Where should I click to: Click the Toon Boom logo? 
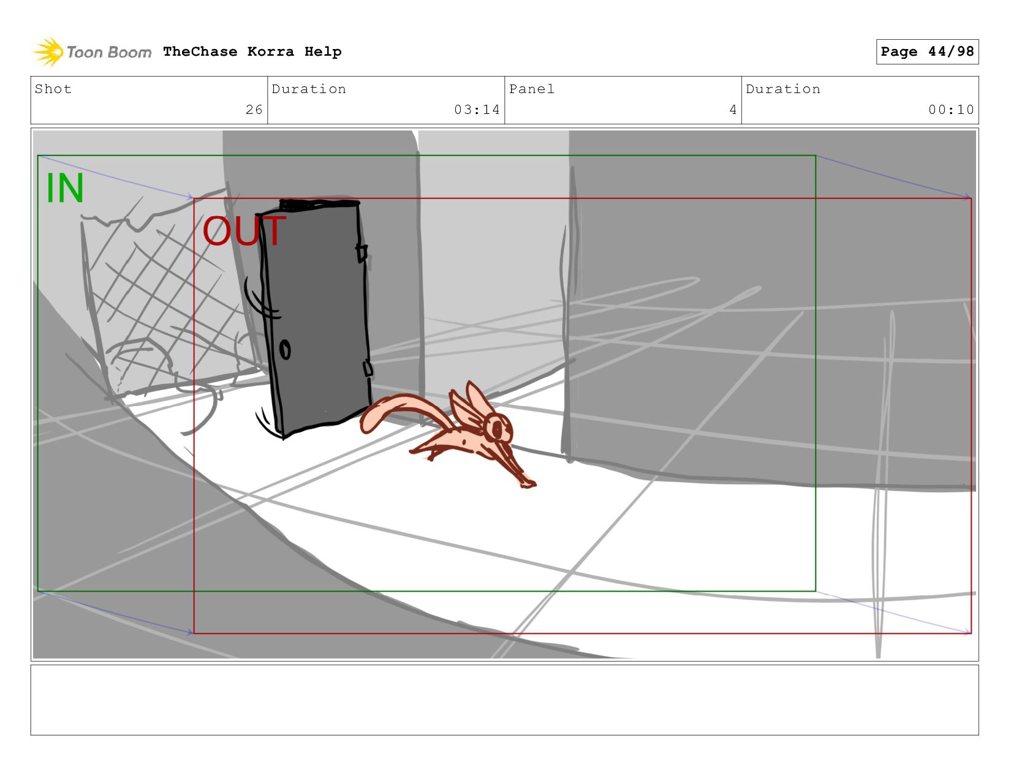coord(92,52)
